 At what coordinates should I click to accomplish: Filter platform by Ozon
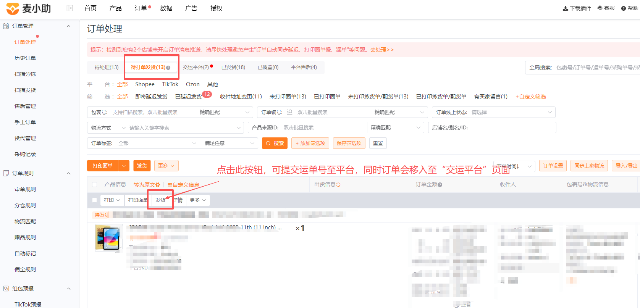click(193, 84)
